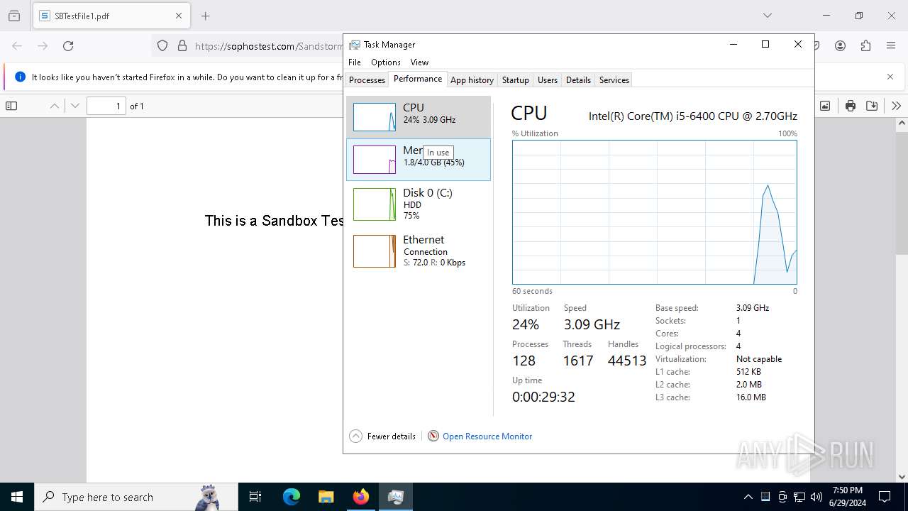Go to previous PDF page arrow

(x=55, y=106)
